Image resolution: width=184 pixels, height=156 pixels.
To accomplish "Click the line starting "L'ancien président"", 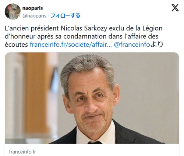I will pyautogui.click(x=84, y=28).
